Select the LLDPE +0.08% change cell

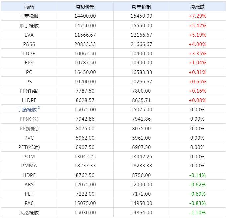pos(197,100)
